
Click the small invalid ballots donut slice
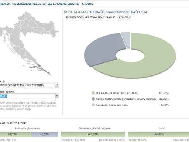coord(126,40)
